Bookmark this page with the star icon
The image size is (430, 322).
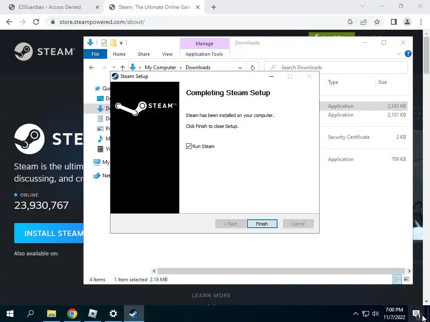tap(377, 22)
